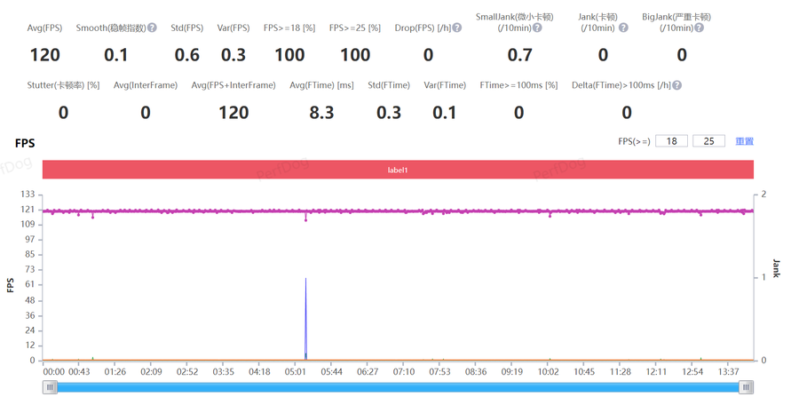Click help icon next to Smooth(稳帧指数)
This screenshot has height=397, width=799.
tap(152, 28)
